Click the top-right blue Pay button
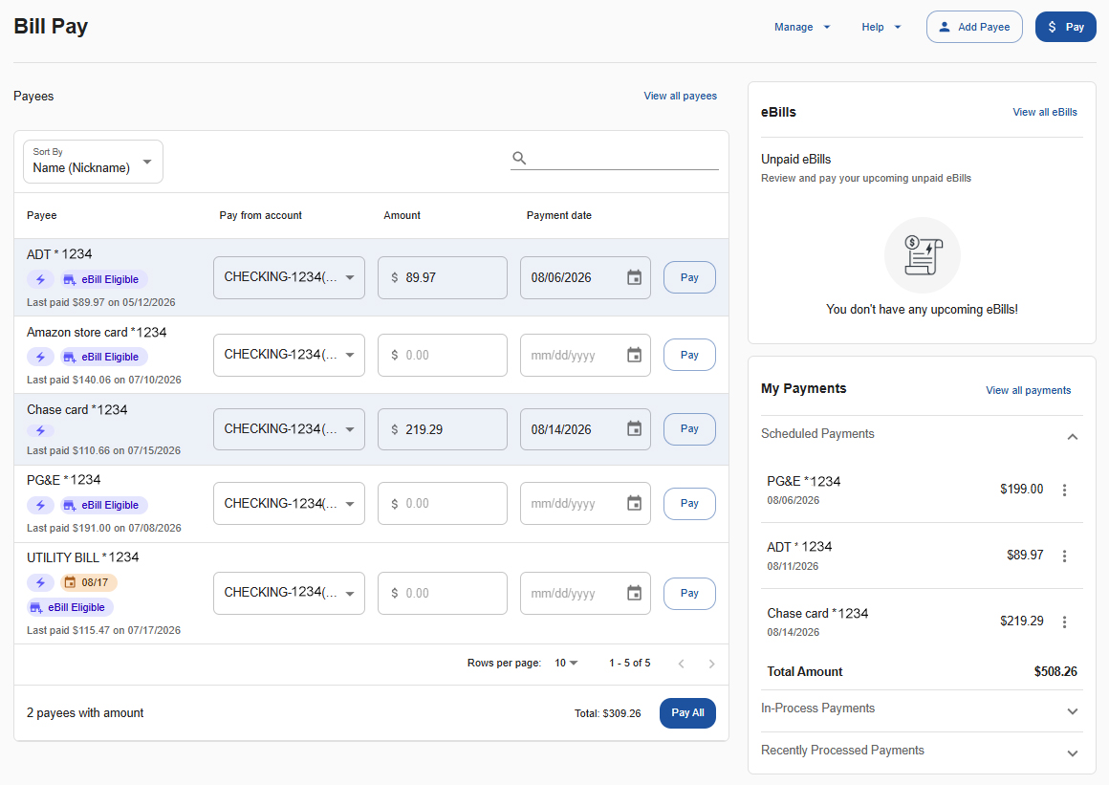The image size is (1109, 785). pyautogui.click(x=1066, y=27)
